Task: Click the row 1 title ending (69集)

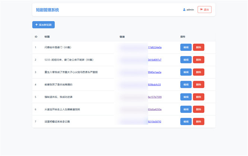Action: click(x=58, y=47)
